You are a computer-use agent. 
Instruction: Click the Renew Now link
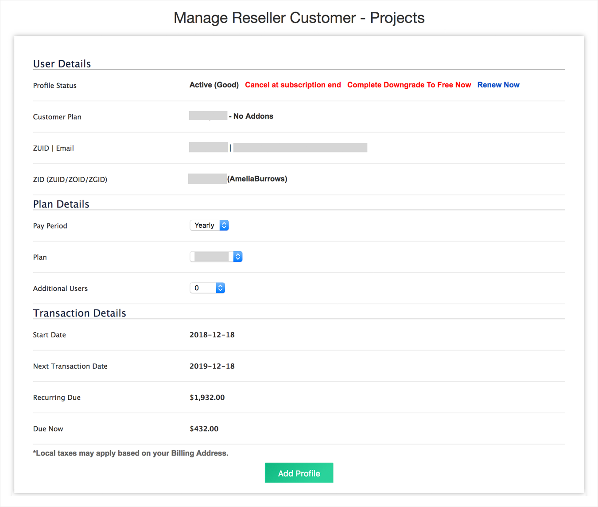pyautogui.click(x=498, y=85)
